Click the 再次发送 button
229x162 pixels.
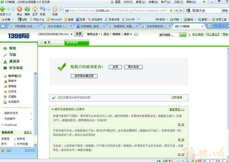click(x=133, y=67)
